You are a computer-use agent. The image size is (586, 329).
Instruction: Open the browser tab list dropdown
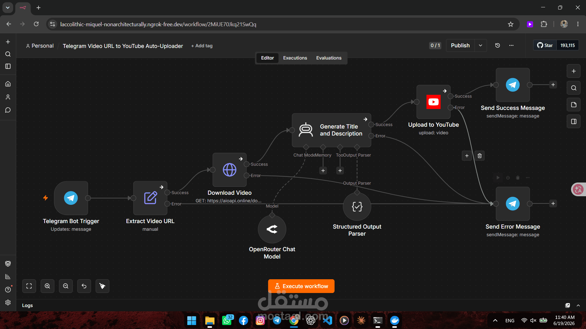8,8
